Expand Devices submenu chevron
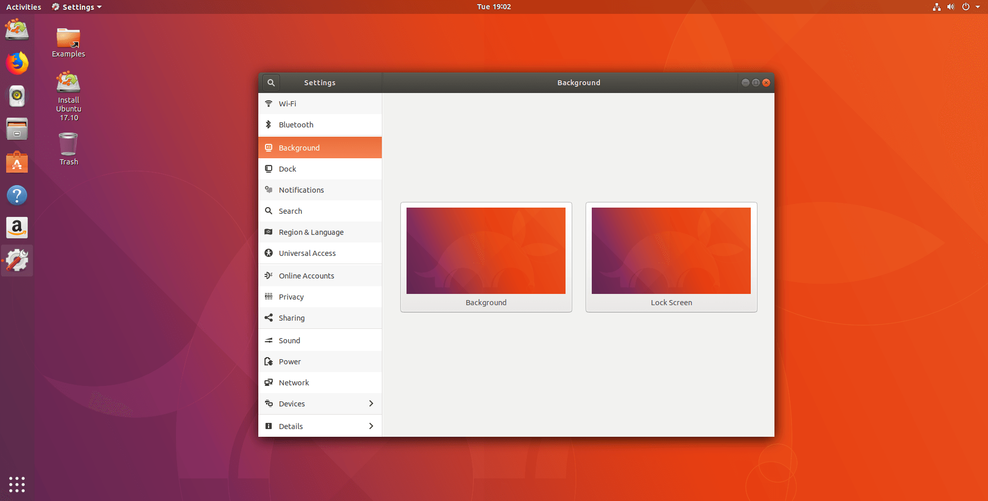 point(371,403)
